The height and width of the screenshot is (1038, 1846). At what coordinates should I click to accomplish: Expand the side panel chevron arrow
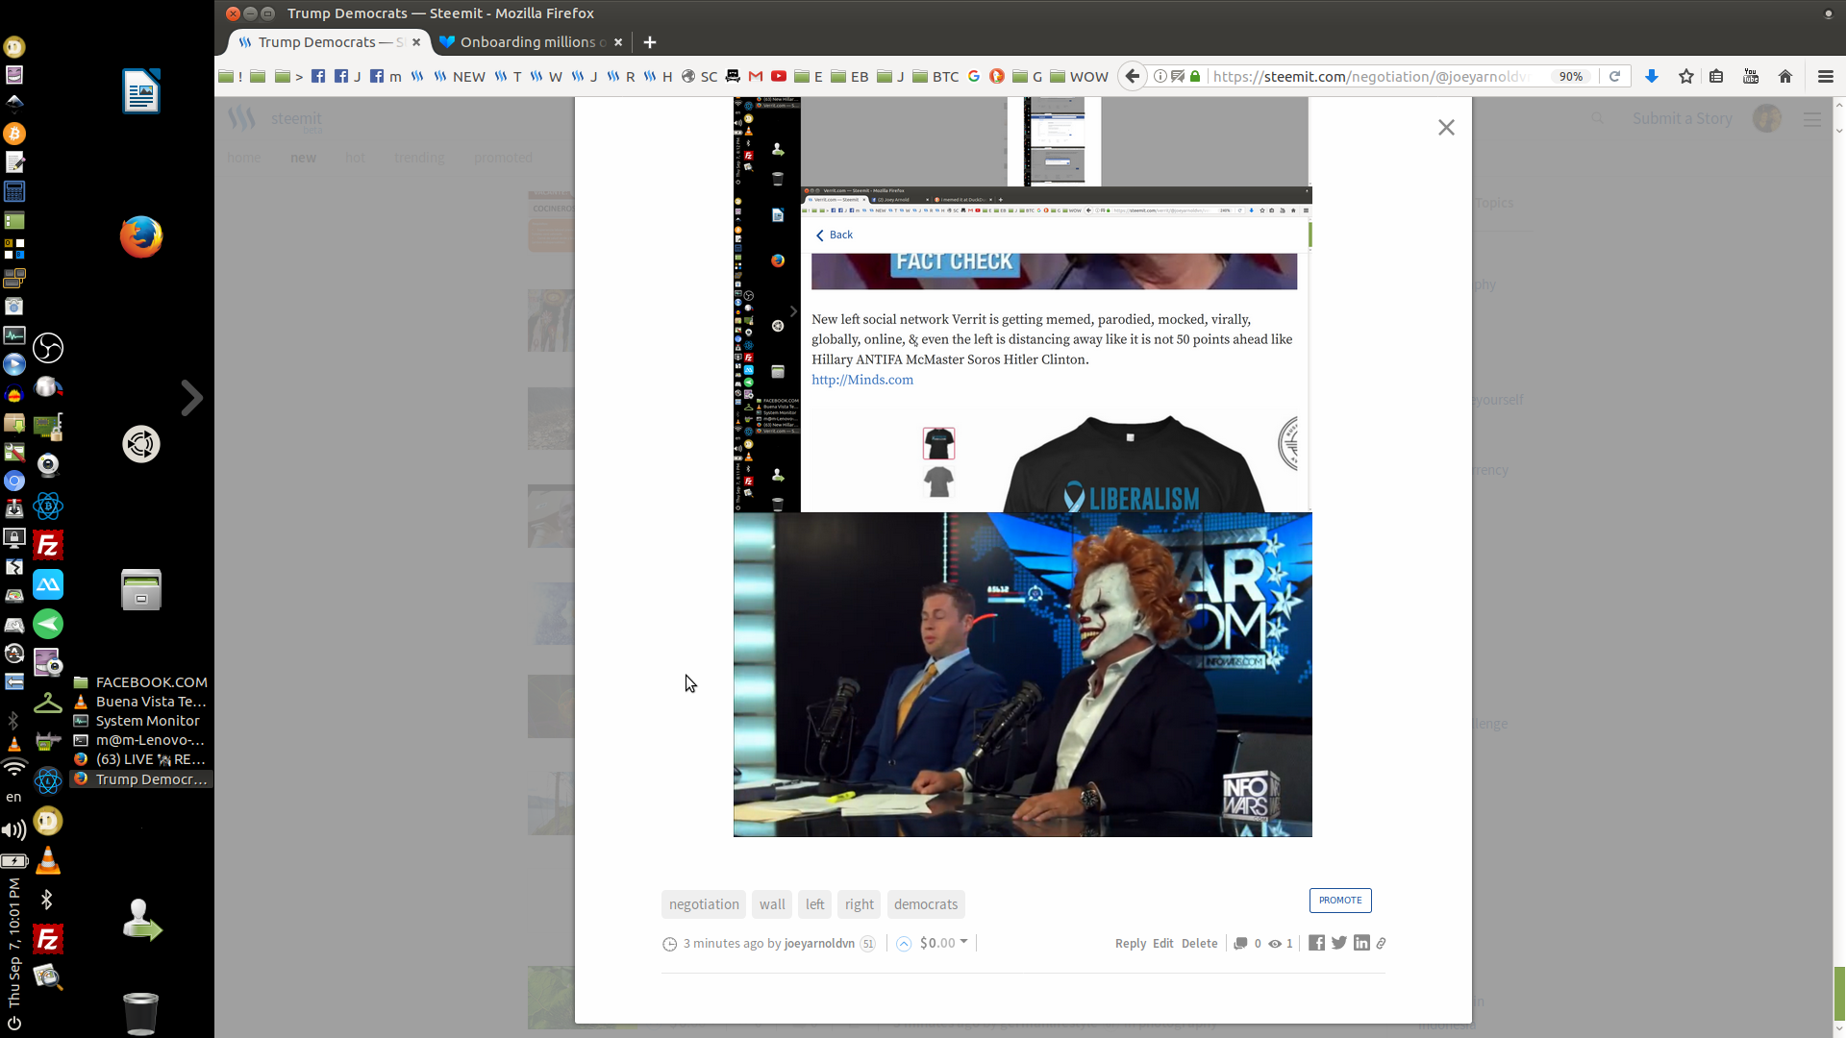click(191, 398)
